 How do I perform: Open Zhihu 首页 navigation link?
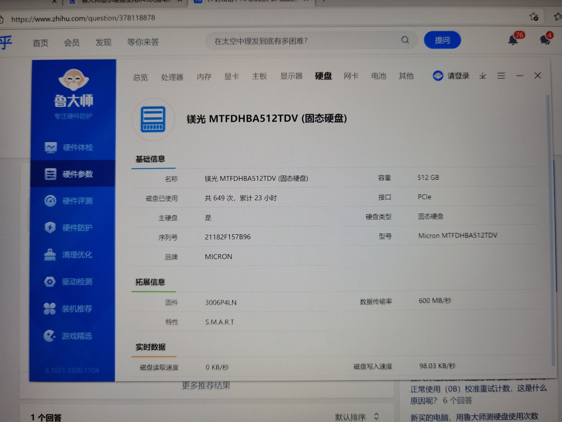40,43
